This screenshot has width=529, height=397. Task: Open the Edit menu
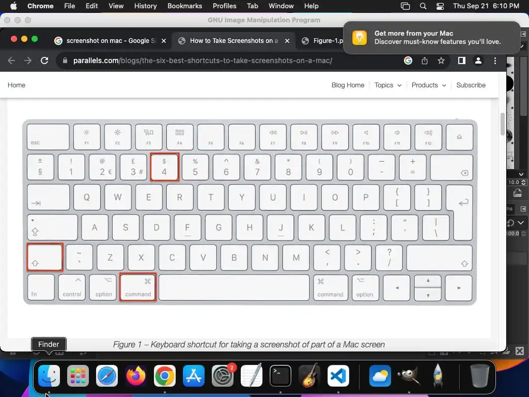pyautogui.click(x=91, y=6)
